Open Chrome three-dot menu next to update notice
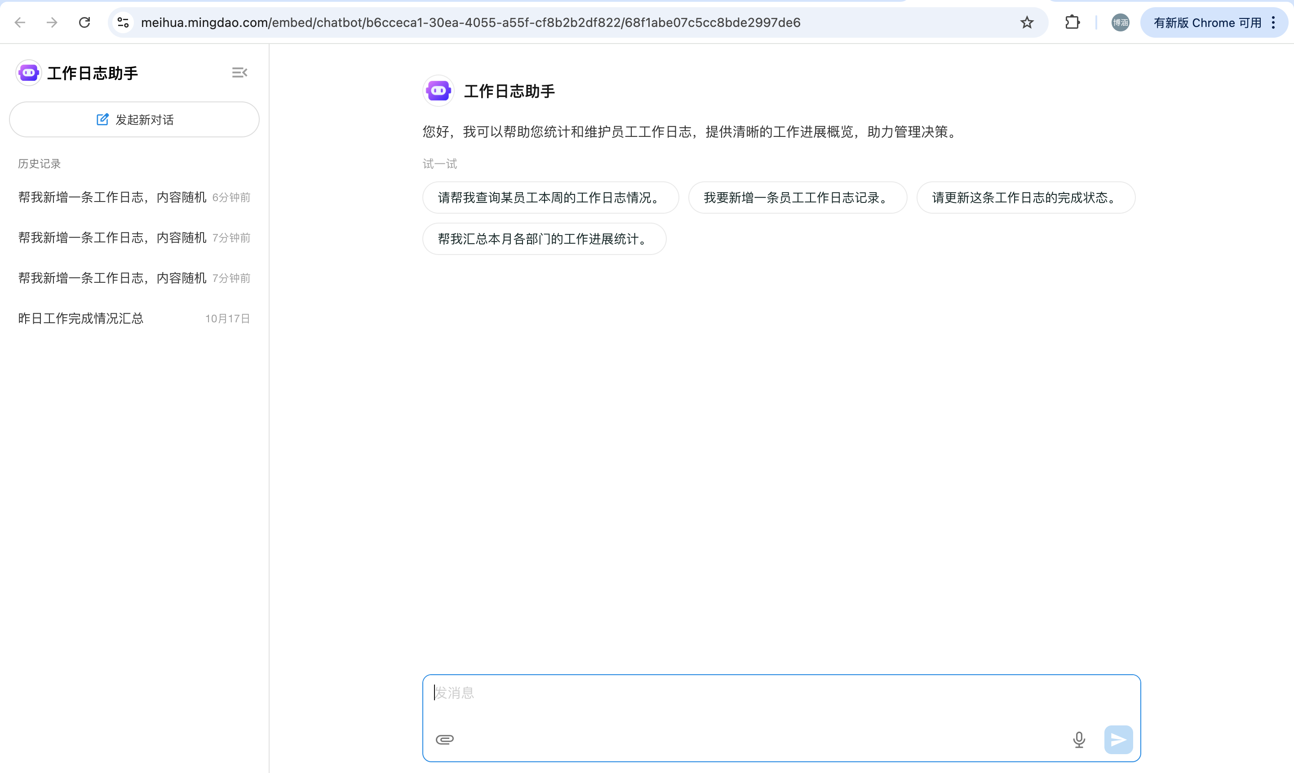Viewport: 1294px width, 773px height. pos(1273,22)
